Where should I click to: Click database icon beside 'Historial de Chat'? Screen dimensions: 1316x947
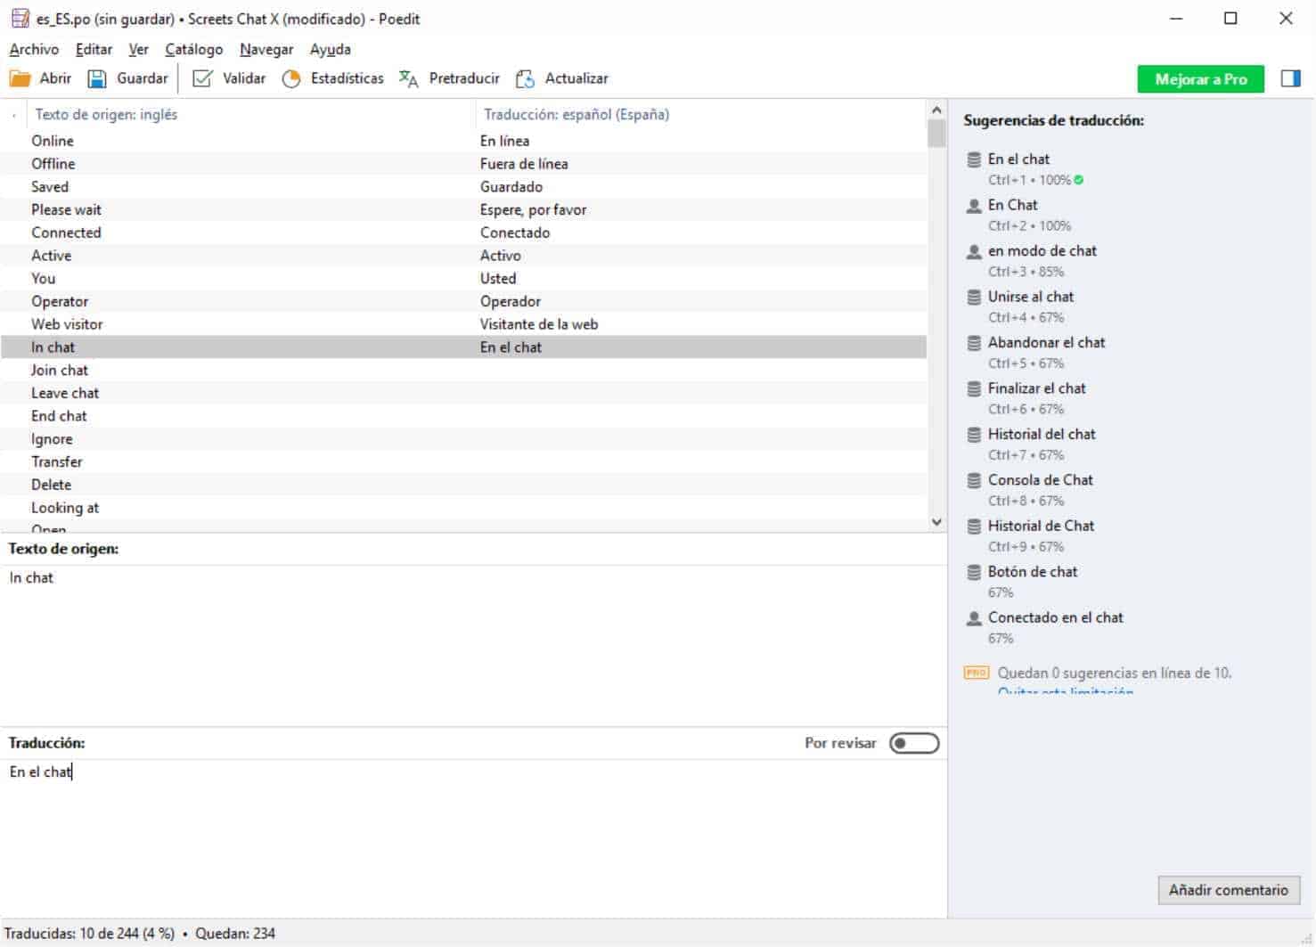pos(974,527)
